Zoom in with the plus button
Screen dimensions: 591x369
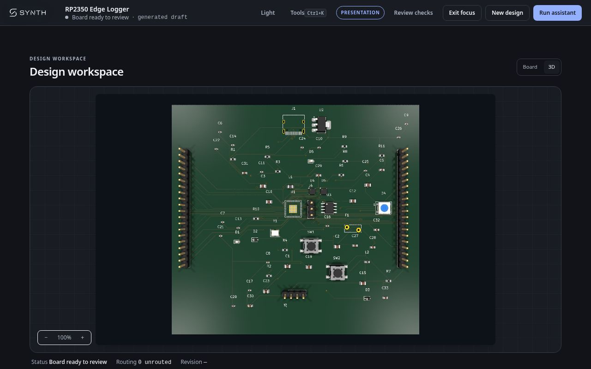82,338
